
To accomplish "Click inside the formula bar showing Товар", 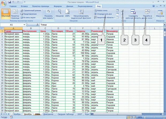I will [x=101, y=25].
